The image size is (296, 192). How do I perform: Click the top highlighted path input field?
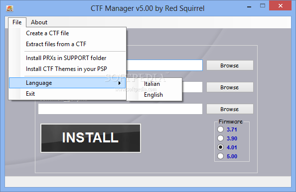pyautogui.click(x=164, y=65)
